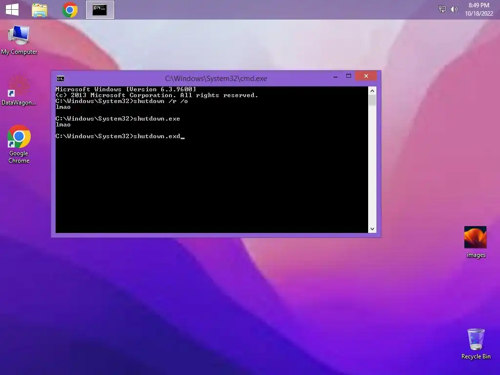
Task: Open the network status tray icon
Action: click(x=442, y=9)
